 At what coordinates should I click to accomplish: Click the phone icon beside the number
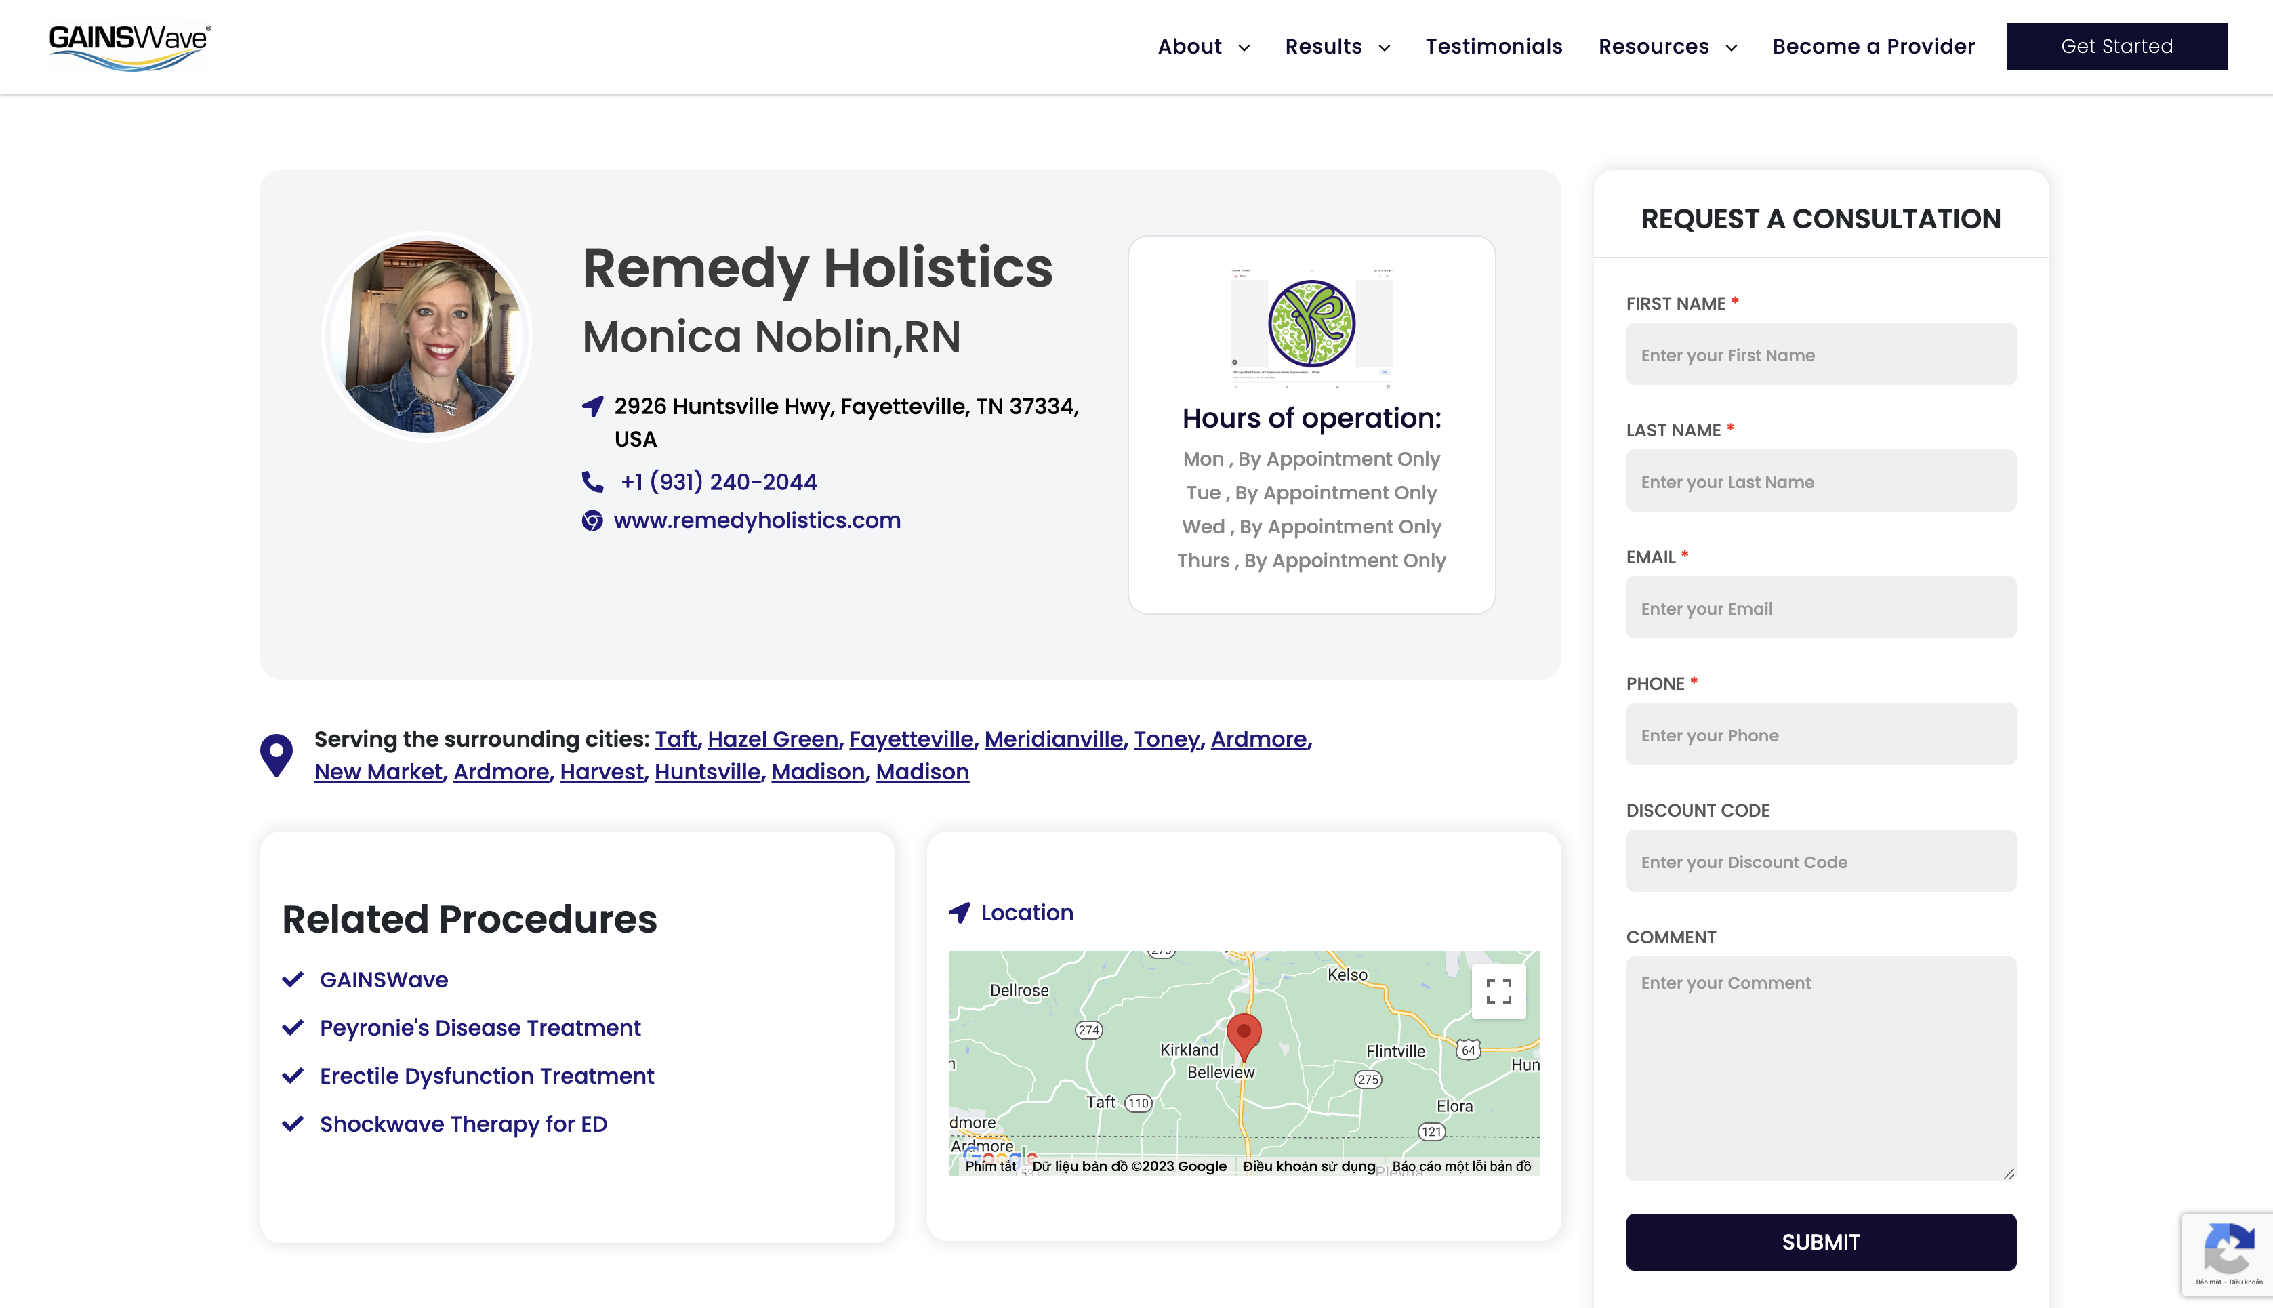pyautogui.click(x=593, y=483)
